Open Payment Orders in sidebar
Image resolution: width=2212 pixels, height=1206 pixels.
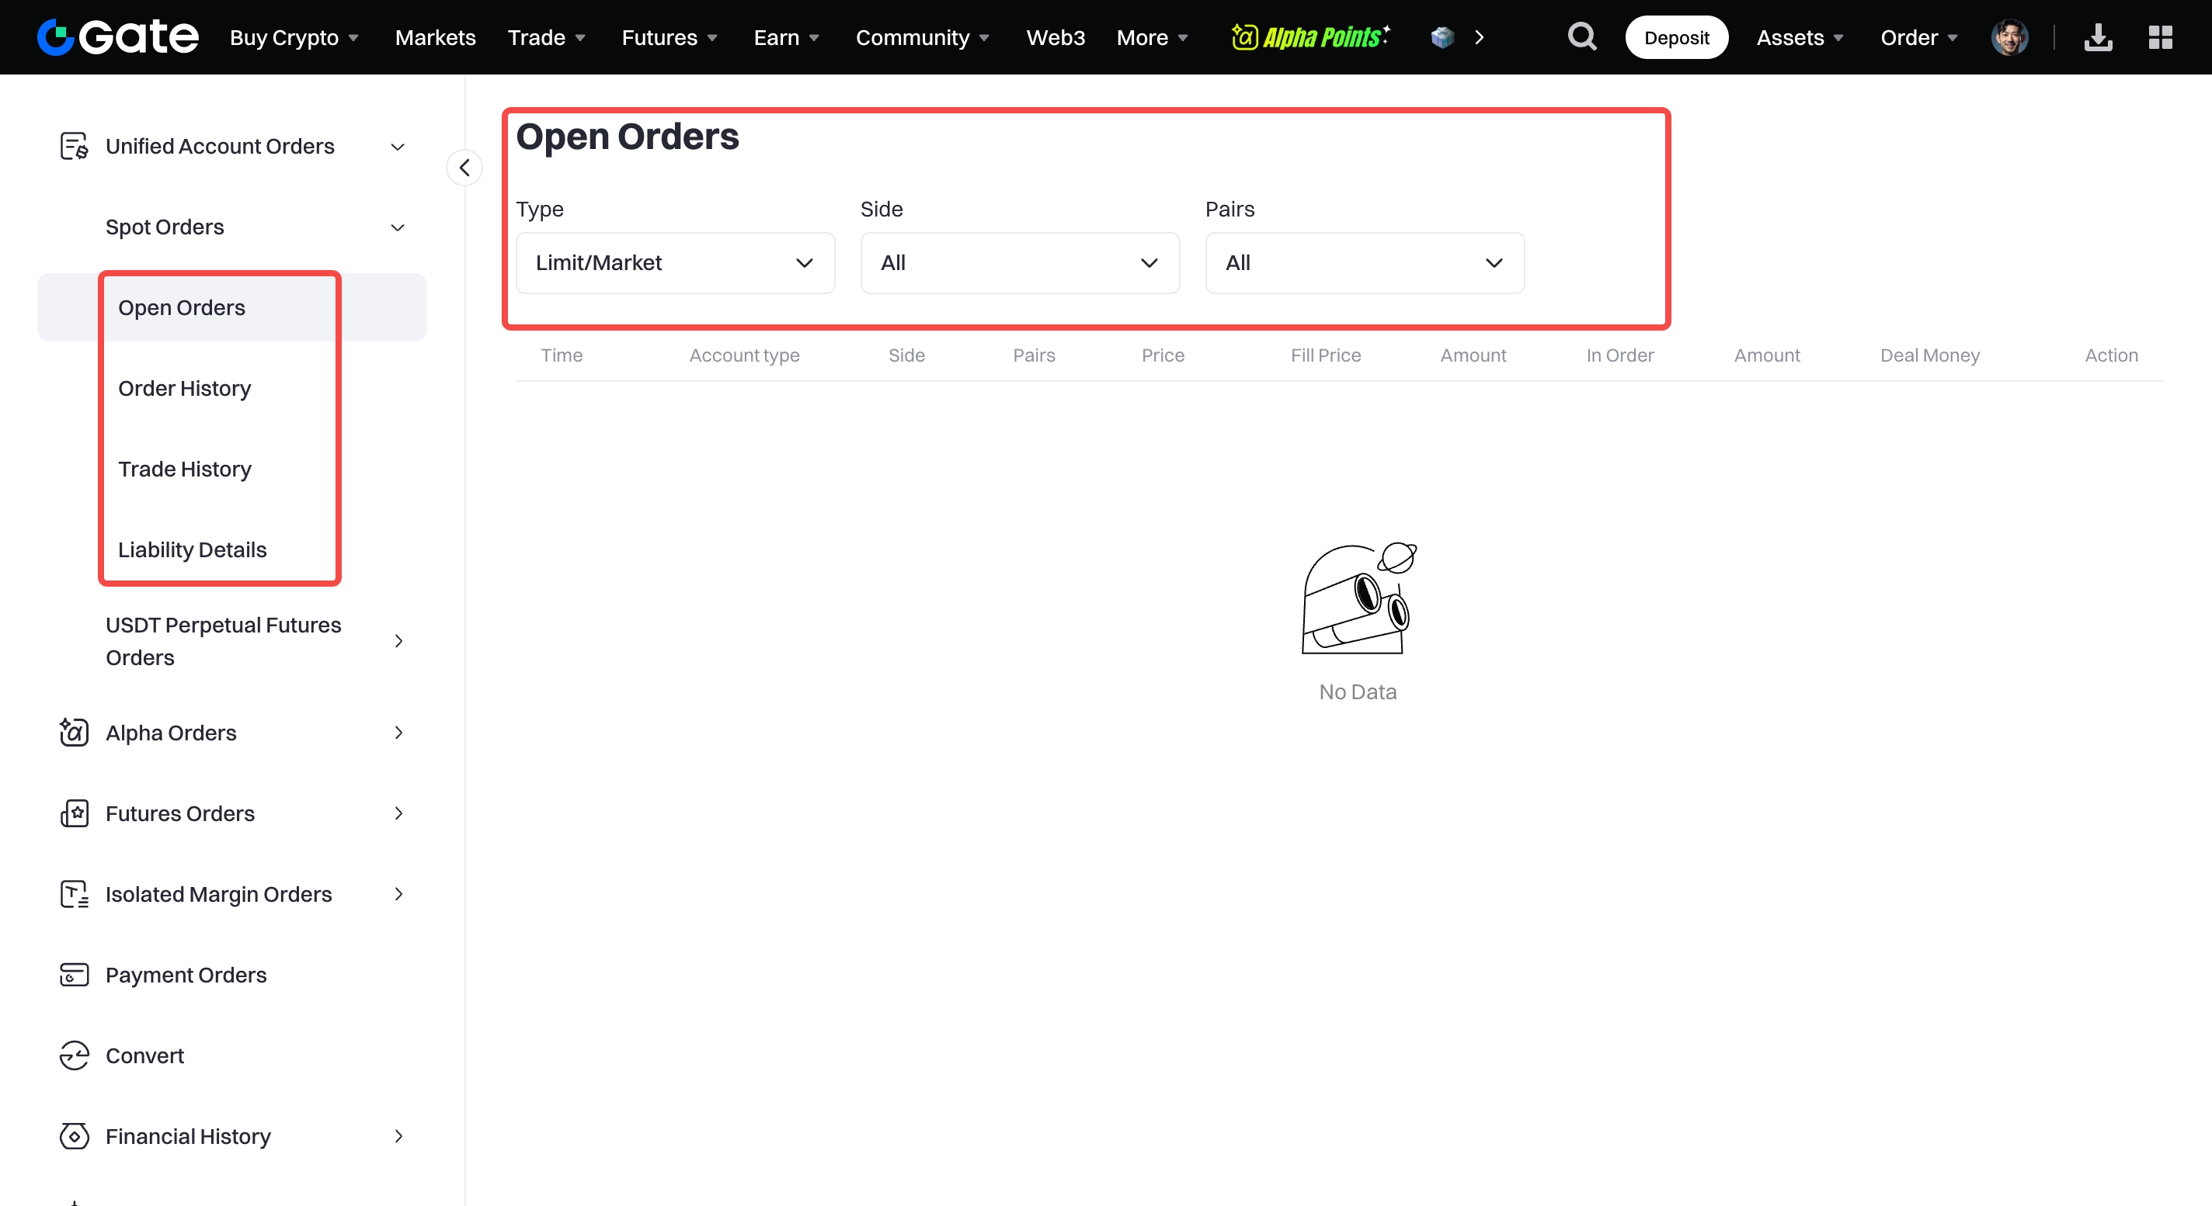[186, 976]
